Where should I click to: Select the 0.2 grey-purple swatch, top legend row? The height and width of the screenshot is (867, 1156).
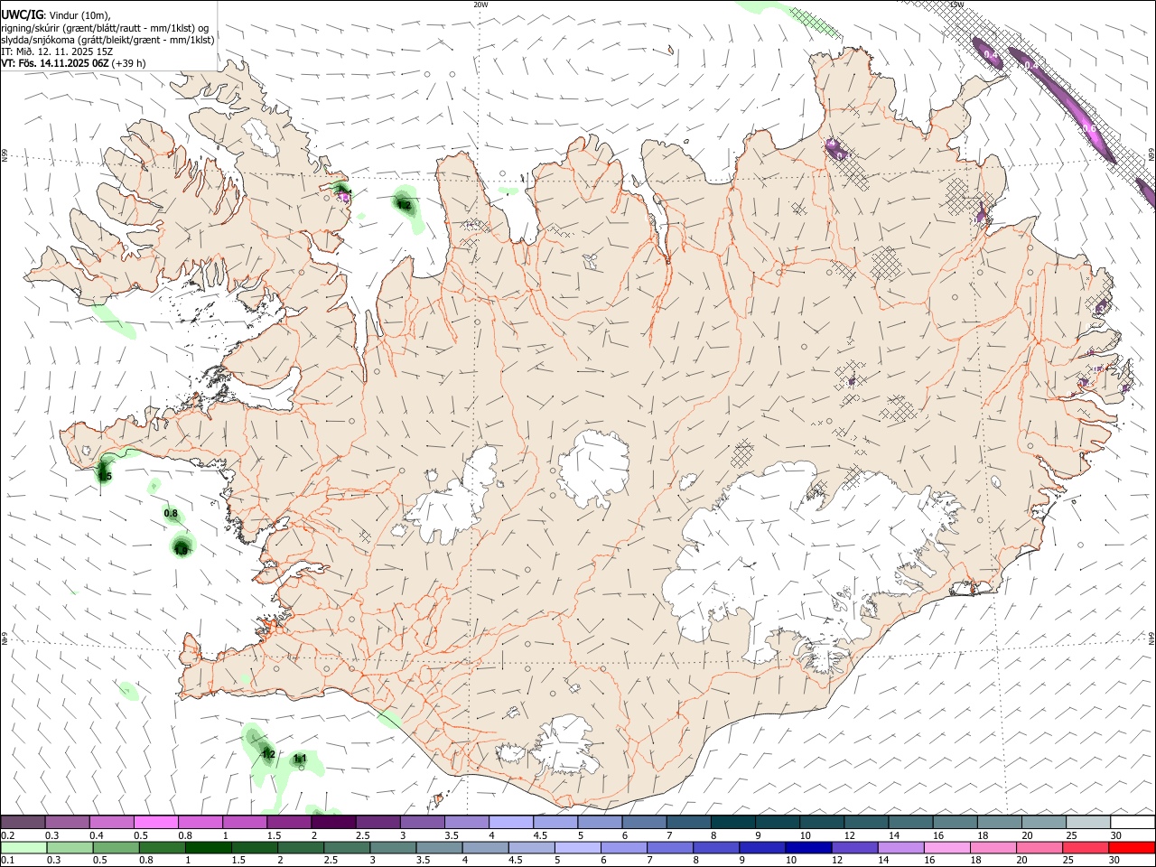pos(23,822)
